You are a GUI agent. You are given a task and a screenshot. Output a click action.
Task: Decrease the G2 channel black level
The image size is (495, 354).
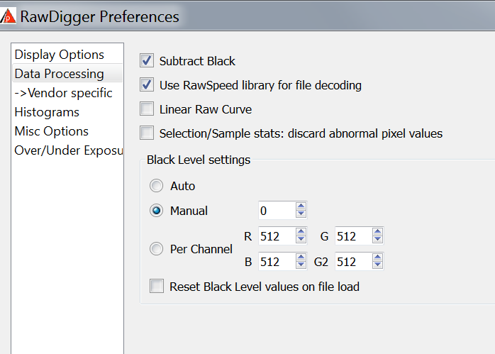tap(377, 265)
